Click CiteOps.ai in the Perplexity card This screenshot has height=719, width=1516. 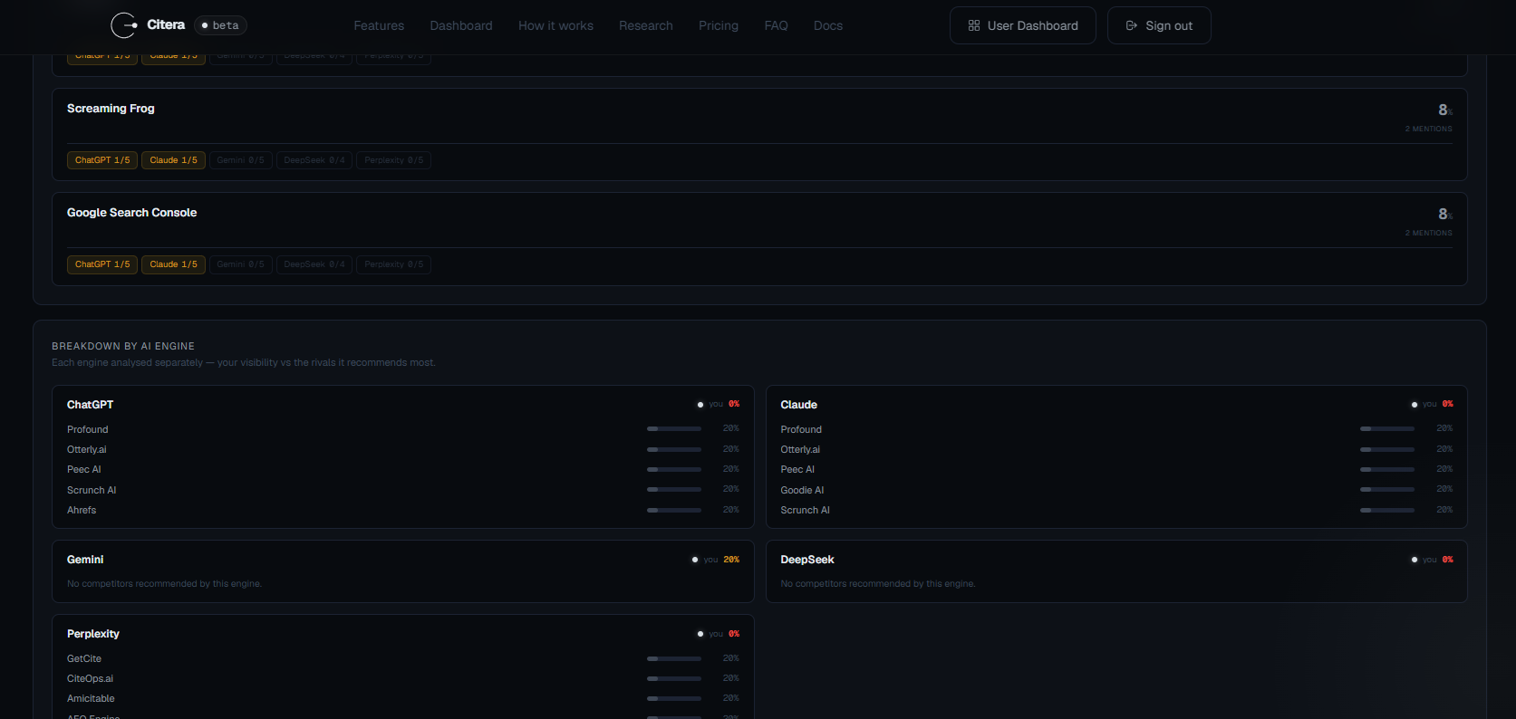(x=90, y=678)
